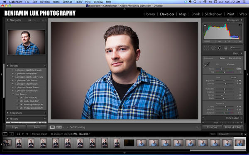The width and height of the screenshot is (249, 155).
Task: Add a new snapshot with plus icon
Action: 45,113
